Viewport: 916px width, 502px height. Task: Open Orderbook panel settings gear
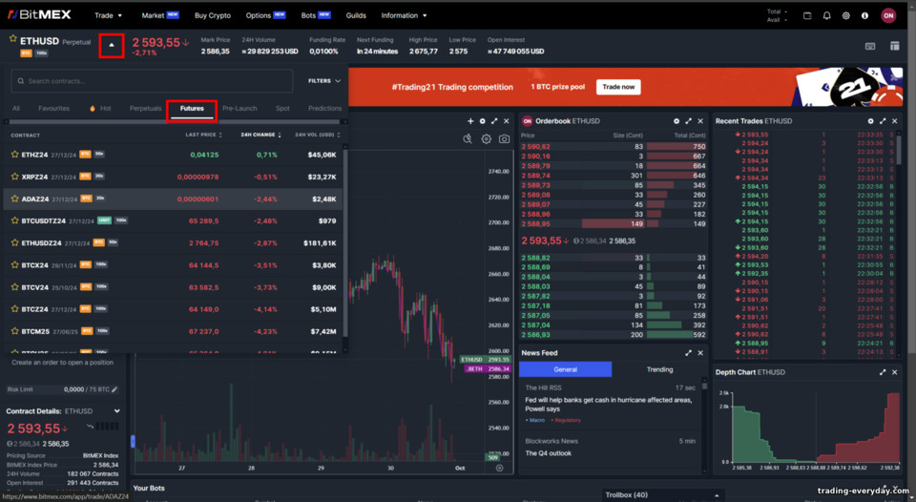677,121
